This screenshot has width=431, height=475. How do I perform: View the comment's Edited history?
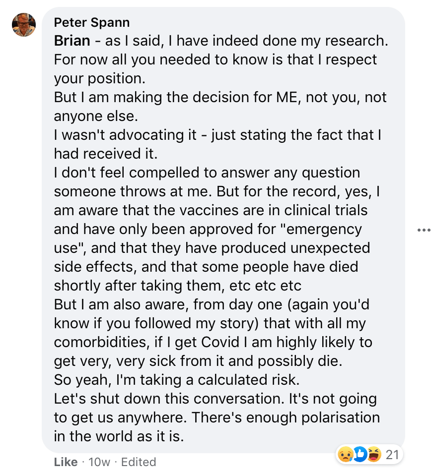tap(139, 462)
